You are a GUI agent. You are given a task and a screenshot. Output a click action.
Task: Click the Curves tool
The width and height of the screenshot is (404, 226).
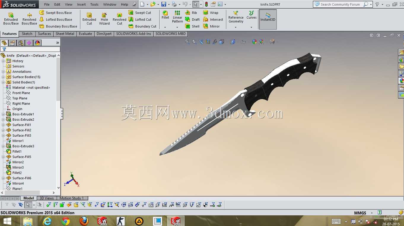click(252, 15)
